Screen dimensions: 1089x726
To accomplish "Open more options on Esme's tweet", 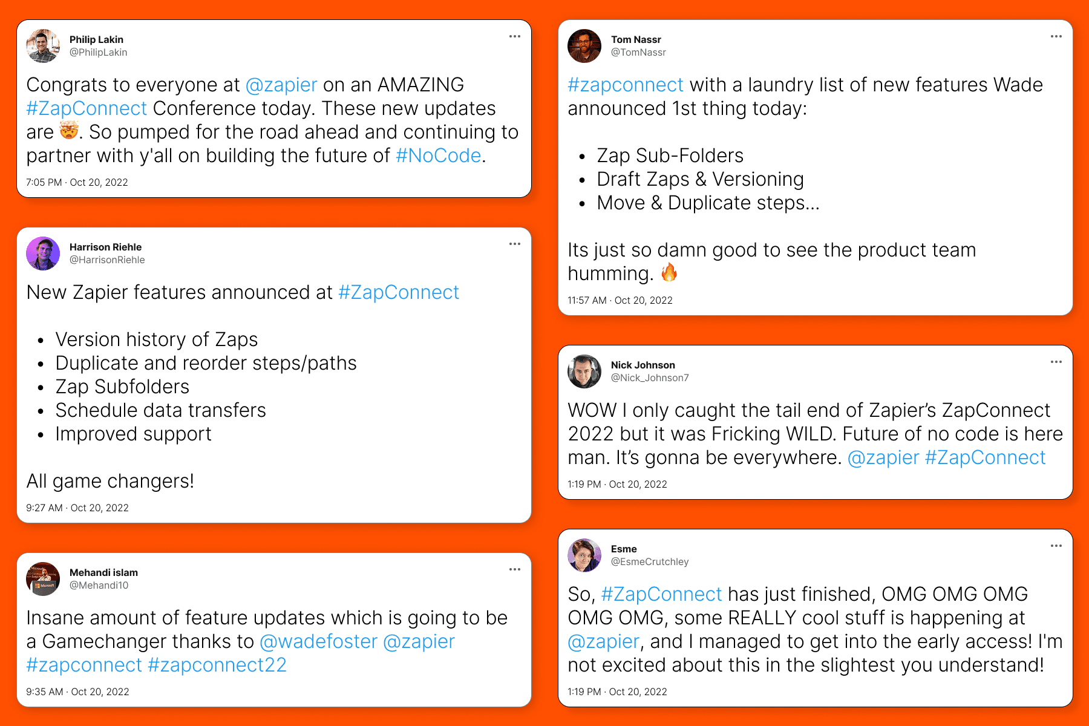I will coord(1056,546).
